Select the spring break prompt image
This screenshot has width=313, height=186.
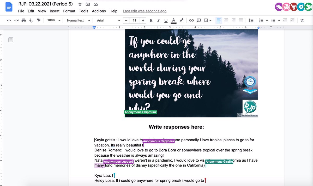point(191,73)
